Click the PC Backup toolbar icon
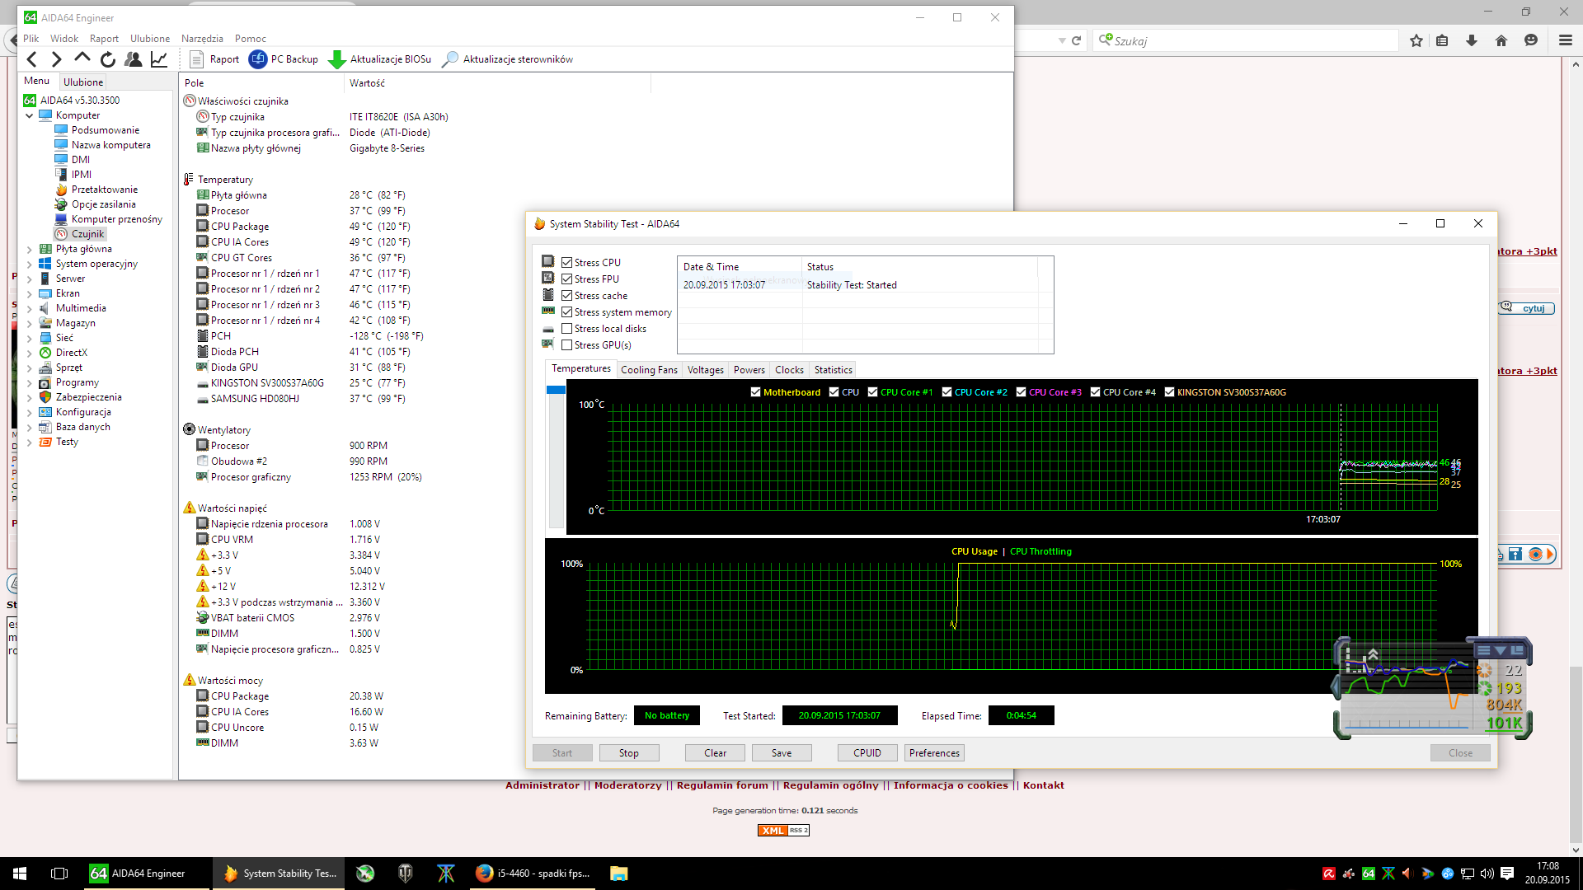This screenshot has width=1583, height=890. tap(258, 59)
